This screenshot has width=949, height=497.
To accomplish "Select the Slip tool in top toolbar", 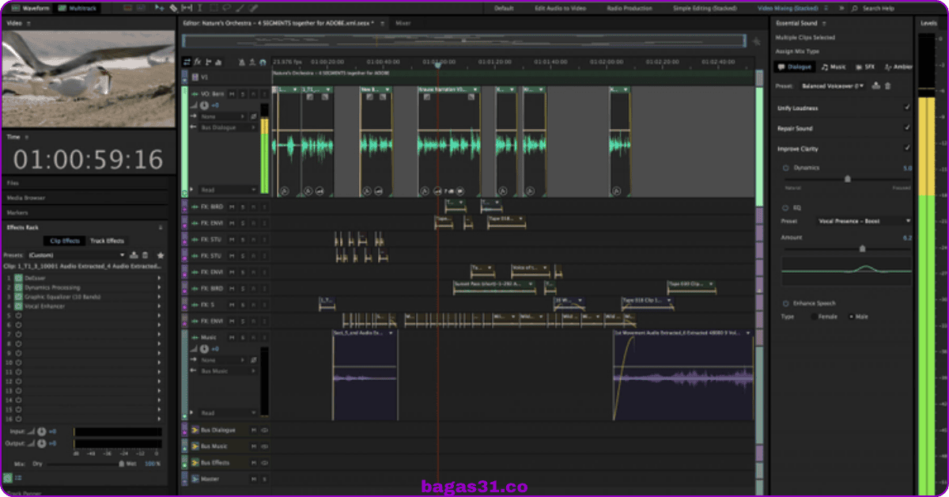I will (185, 8).
